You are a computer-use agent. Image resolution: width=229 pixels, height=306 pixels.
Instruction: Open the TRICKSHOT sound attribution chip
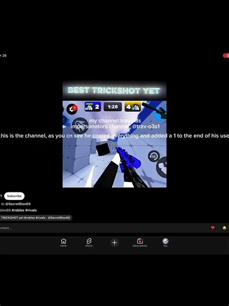pyautogui.click(x=36, y=218)
